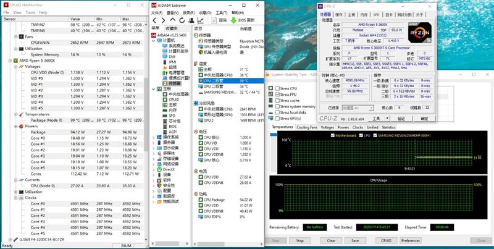Go back in AIDA64 toolbar
The image size is (494, 249).
click(x=154, y=20)
